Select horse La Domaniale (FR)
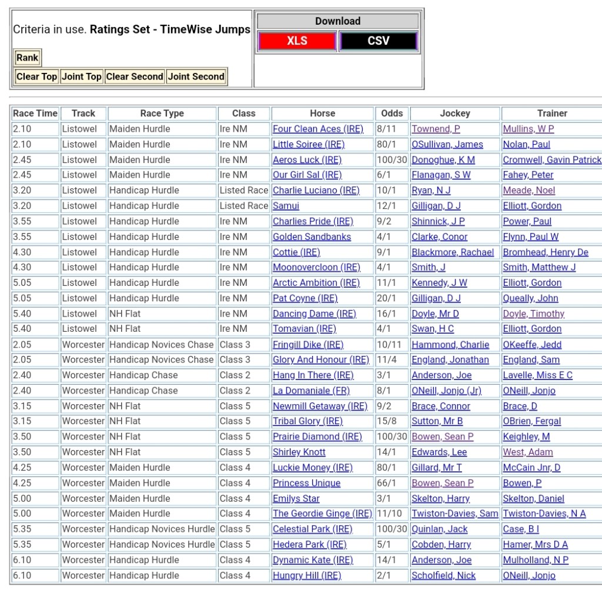This screenshot has height=593, width=602. [311, 391]
